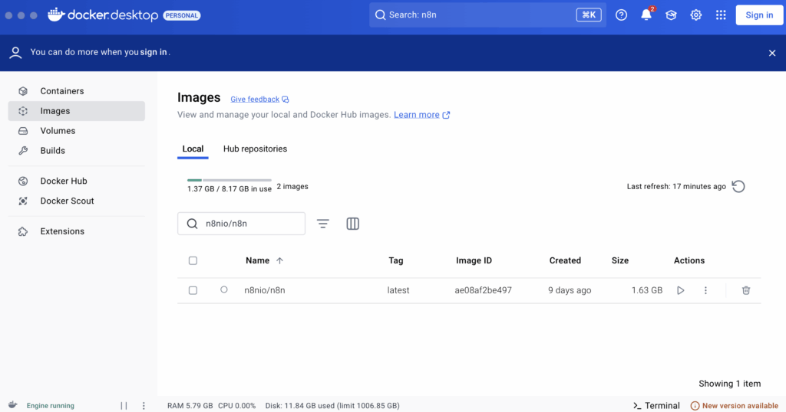The height and width of the screenshot is (412, 786).
Task: Click the user avatar icon in banner
Action: coord(15,53)
